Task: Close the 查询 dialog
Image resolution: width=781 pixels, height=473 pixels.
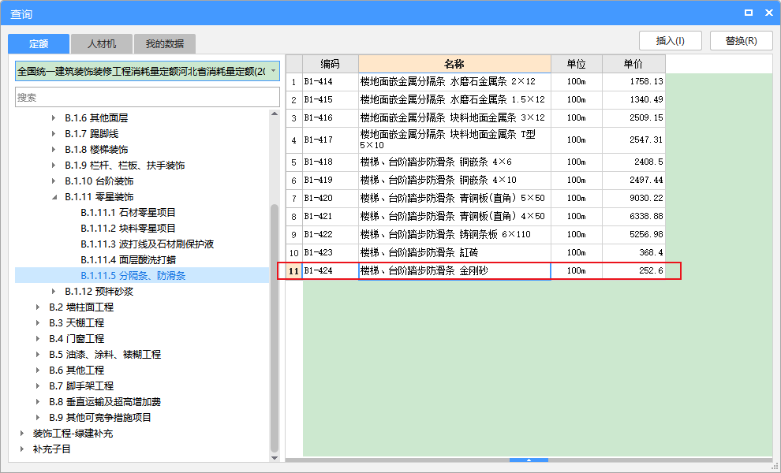Action: [769, 13]
